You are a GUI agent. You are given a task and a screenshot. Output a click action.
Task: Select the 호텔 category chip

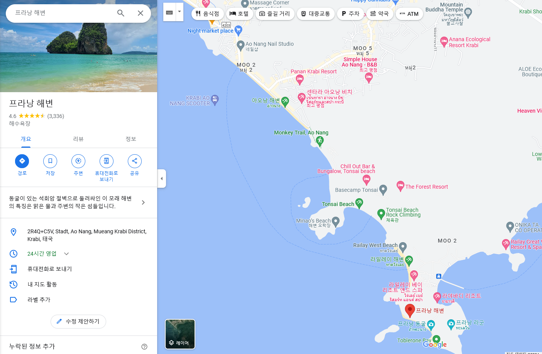pyautogui.click(x=239, y=14)
